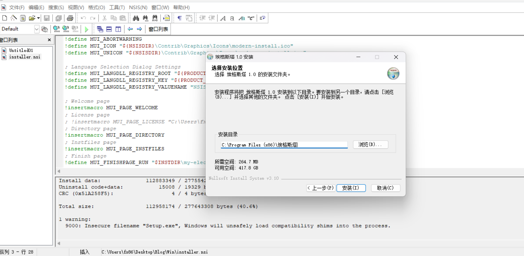Undo the last edit
This screenshot has height=256, width=524.
(x=83, y=18)
